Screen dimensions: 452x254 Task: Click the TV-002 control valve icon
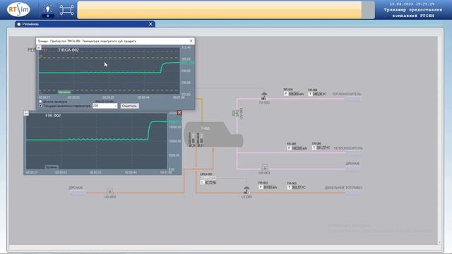click(x=263, y=96)
